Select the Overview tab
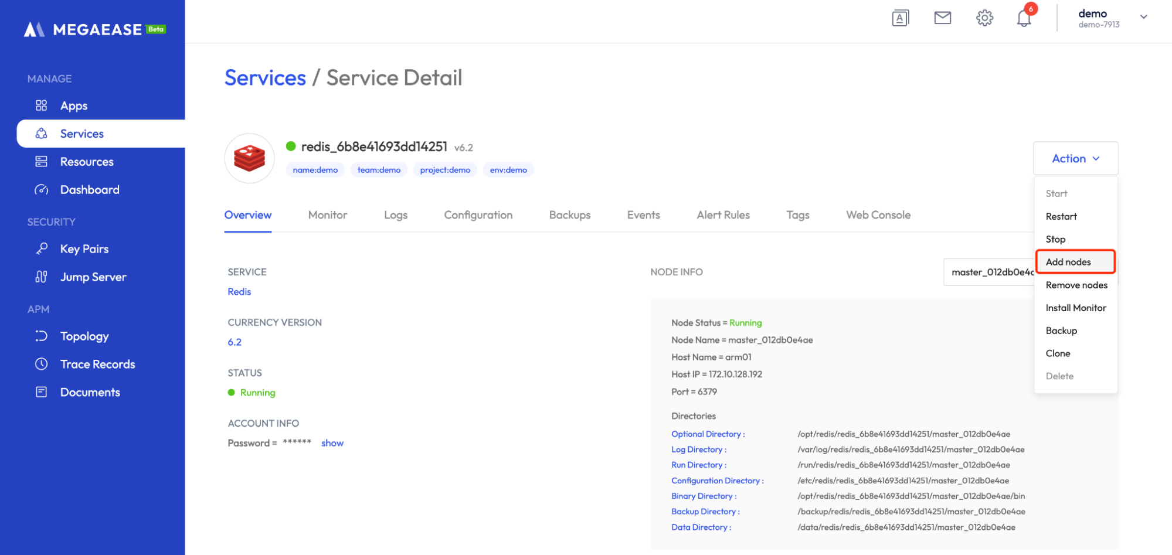This screenshot has height=555, width=1172. click(x=248, y=215)
